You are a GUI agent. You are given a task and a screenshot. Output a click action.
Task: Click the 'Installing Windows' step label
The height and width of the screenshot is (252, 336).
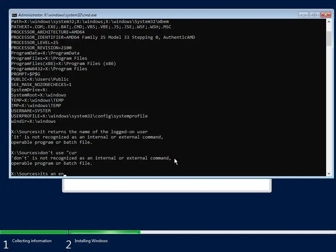point(91,241)
